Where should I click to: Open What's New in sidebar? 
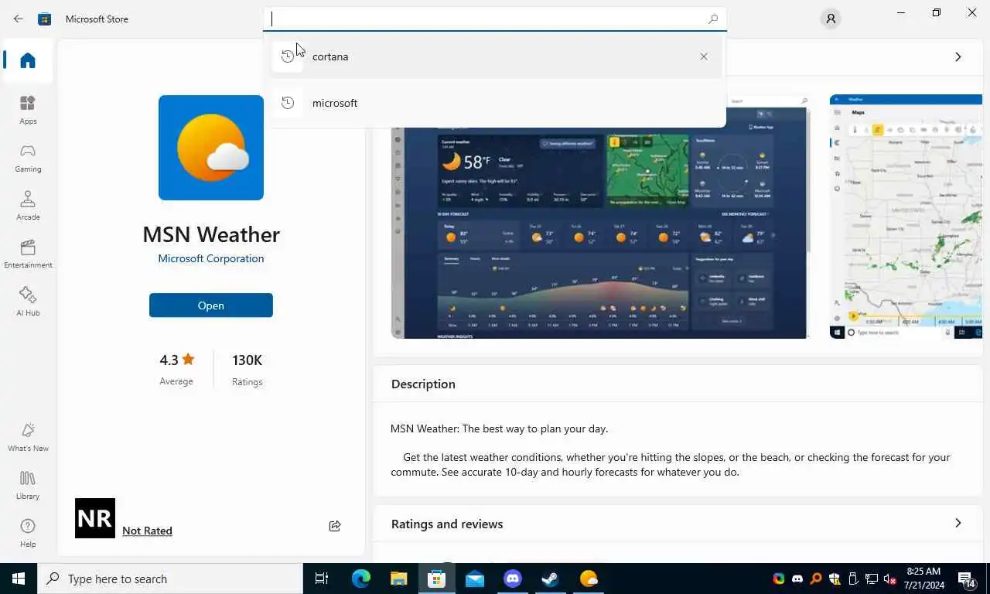[28, 437]
